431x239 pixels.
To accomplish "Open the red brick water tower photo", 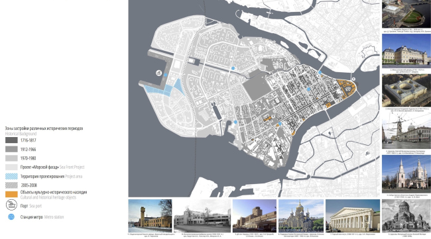I will click(150, 216).
